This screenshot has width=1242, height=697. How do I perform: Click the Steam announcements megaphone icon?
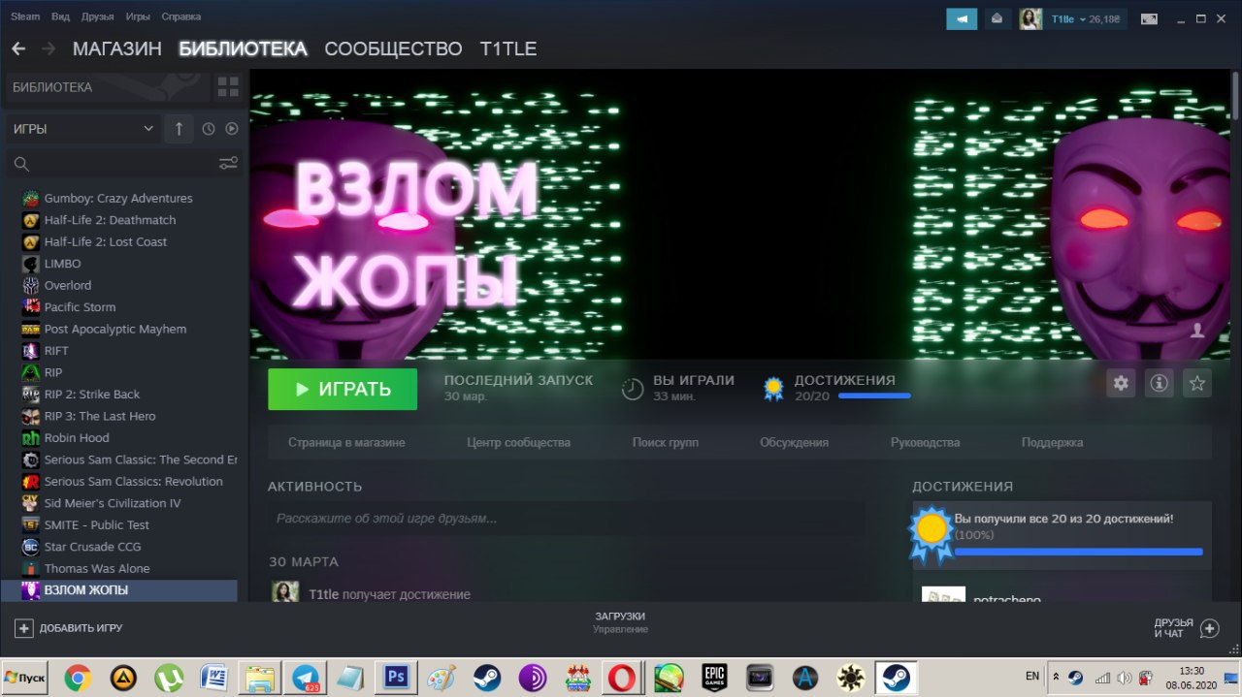point(962,18)
